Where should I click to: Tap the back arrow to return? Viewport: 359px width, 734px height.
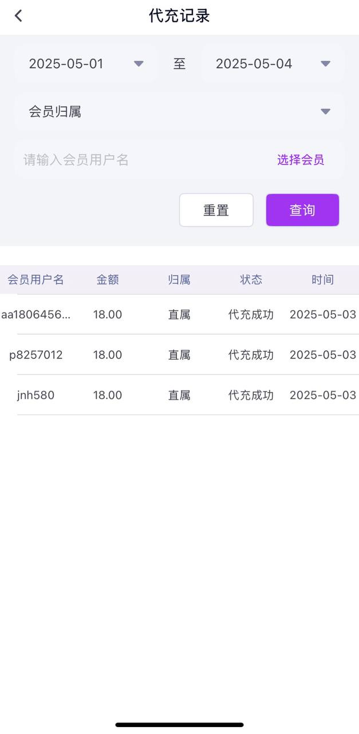[x=18, y=15]
